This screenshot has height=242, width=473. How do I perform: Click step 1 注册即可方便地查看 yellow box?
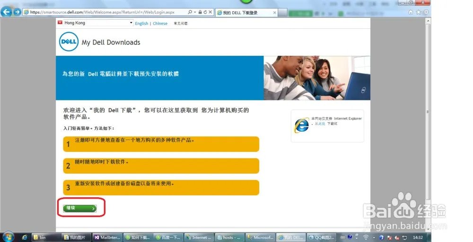tap(161, 144)
